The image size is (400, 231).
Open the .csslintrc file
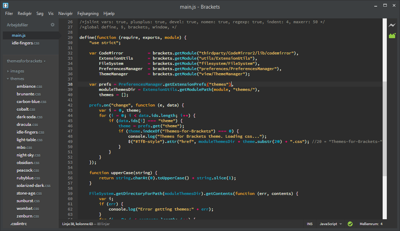pos(18,224)
